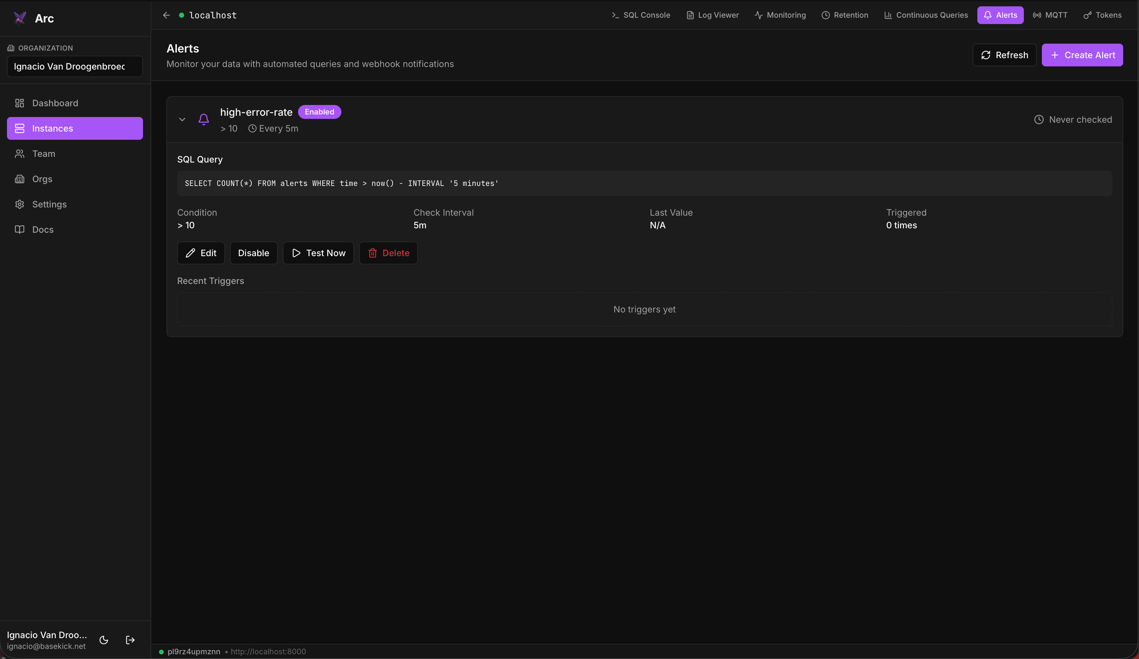Viewport: 1139px width, 659px height.
Task: Collapse the high-error-rate alert chevron
Action: (182, 119)
